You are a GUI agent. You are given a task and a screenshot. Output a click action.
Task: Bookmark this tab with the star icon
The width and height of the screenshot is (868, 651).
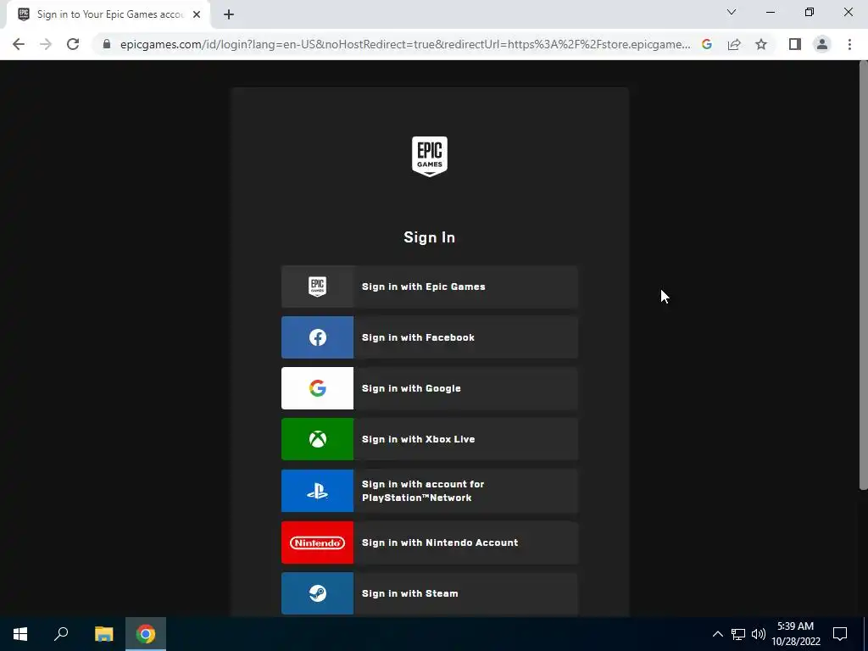[x=761, y=44]
